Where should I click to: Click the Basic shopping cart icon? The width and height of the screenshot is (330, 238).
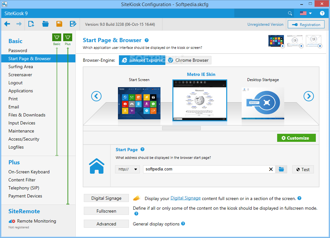point(57,38)
